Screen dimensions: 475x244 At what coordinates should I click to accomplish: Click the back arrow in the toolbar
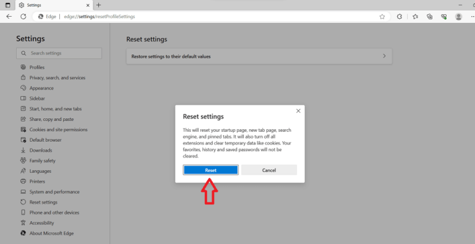tap(9, 16)
